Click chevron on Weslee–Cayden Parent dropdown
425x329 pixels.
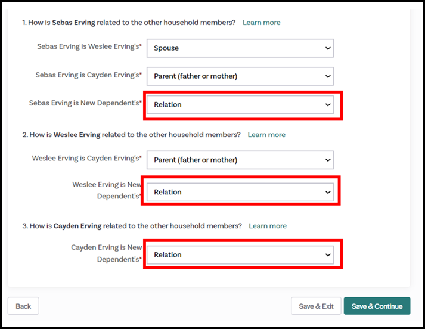[327, 160]
